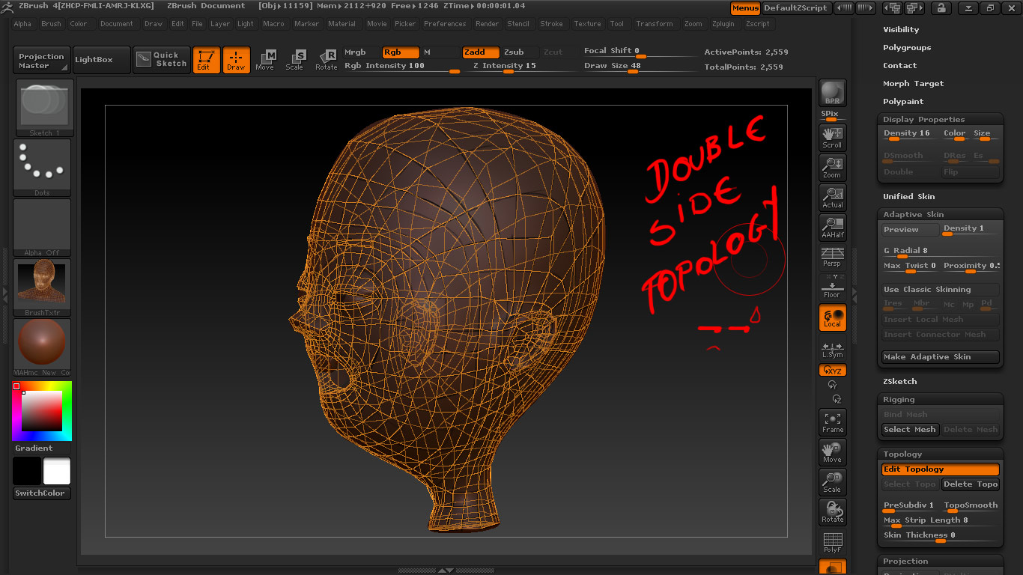Select the Scroll canvas icon

tap(832, 137)
